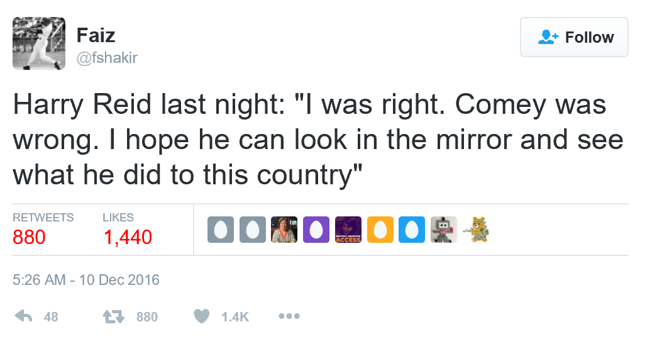
Task: Select the orange egg avatar
Action: 380,230
